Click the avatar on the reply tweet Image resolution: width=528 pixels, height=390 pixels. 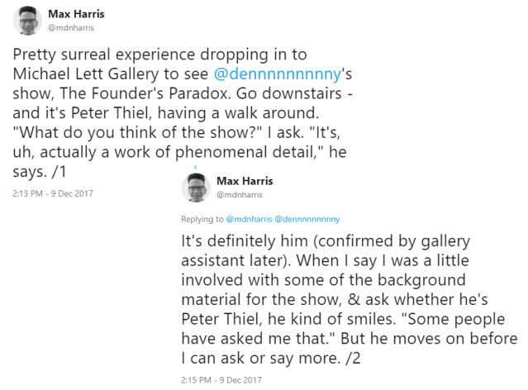[x=197, y=188]
